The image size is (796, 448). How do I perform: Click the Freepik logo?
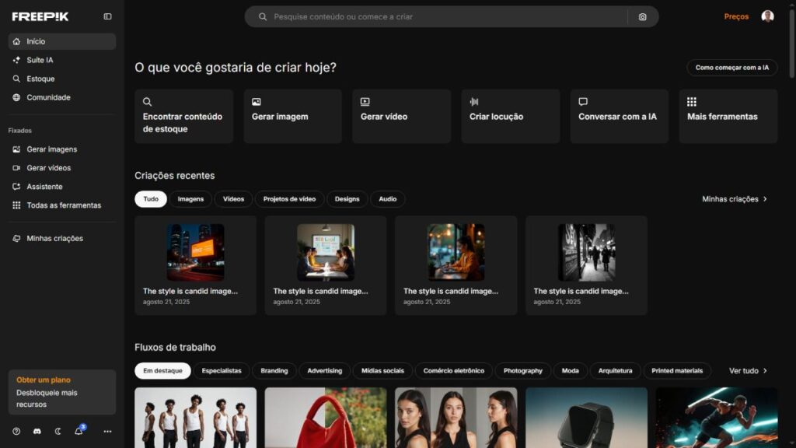click(40, 16)
